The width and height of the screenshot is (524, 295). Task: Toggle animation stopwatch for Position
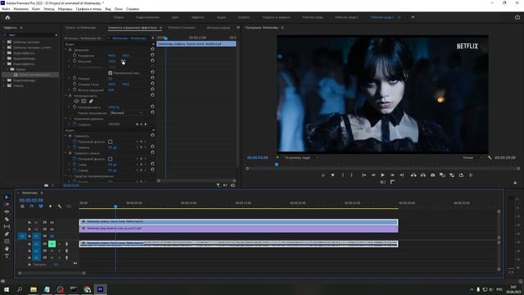point(75,56)
